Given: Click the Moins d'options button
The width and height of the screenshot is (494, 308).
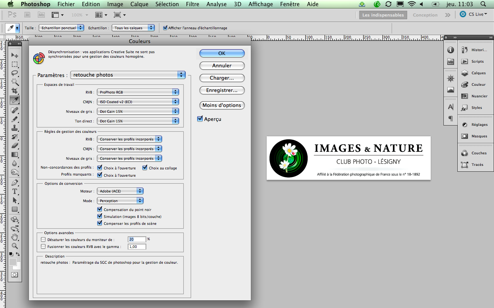Looking at the screenshot, I should point(222,105).
